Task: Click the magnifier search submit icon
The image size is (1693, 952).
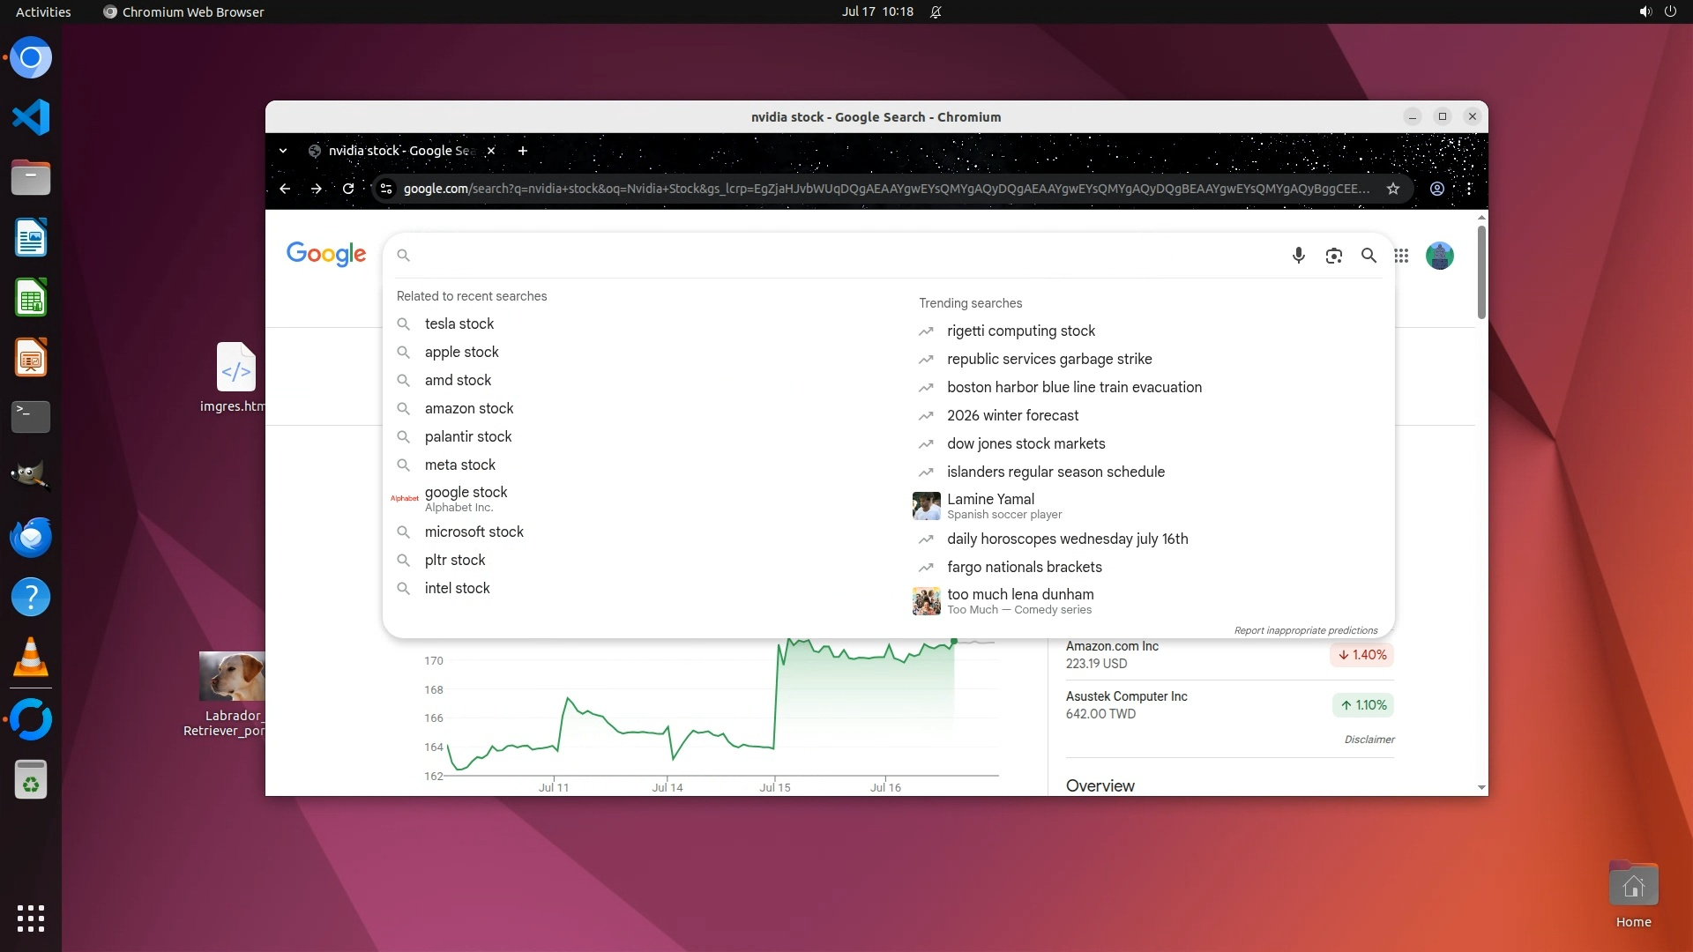Action: 1369,256
